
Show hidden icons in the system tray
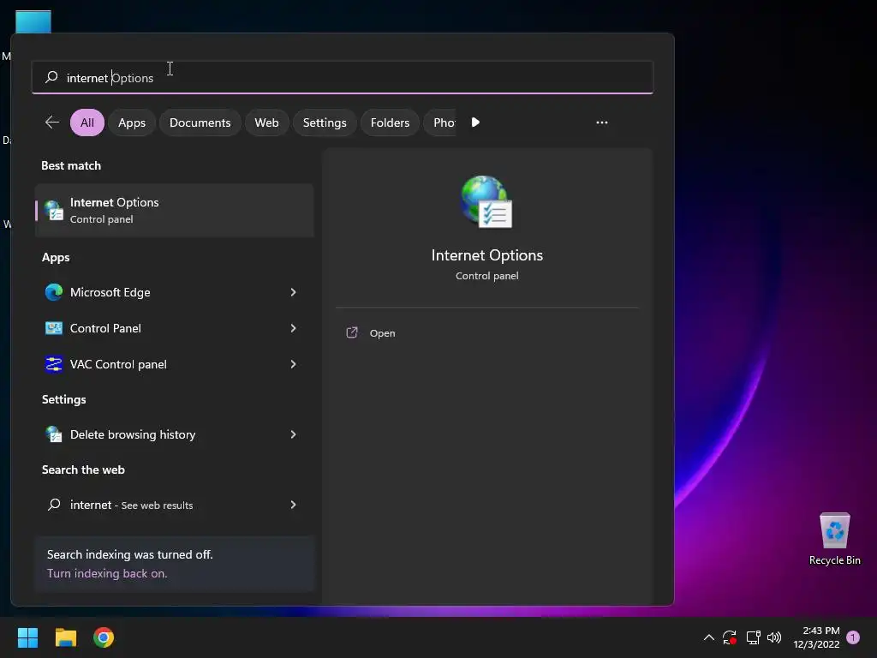[708, 637]
